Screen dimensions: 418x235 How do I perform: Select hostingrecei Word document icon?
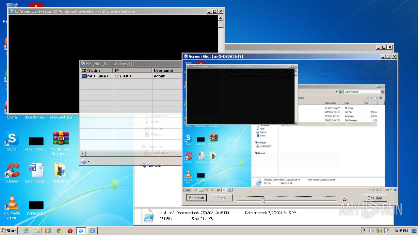[36, 173]
